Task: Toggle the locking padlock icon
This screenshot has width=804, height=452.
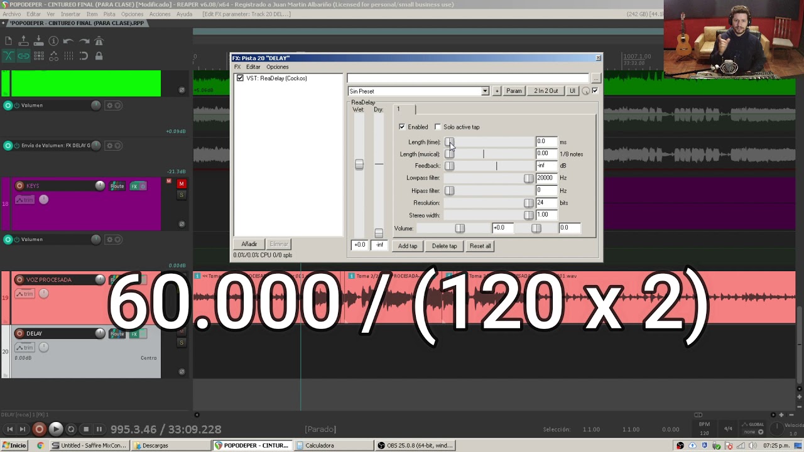Action: (x=99, y=56)
